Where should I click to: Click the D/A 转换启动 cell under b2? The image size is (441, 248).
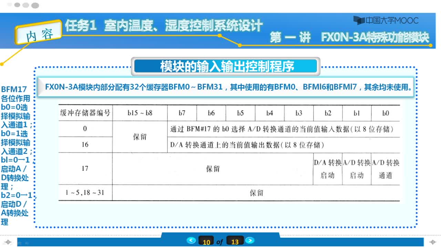click(328, 169)
